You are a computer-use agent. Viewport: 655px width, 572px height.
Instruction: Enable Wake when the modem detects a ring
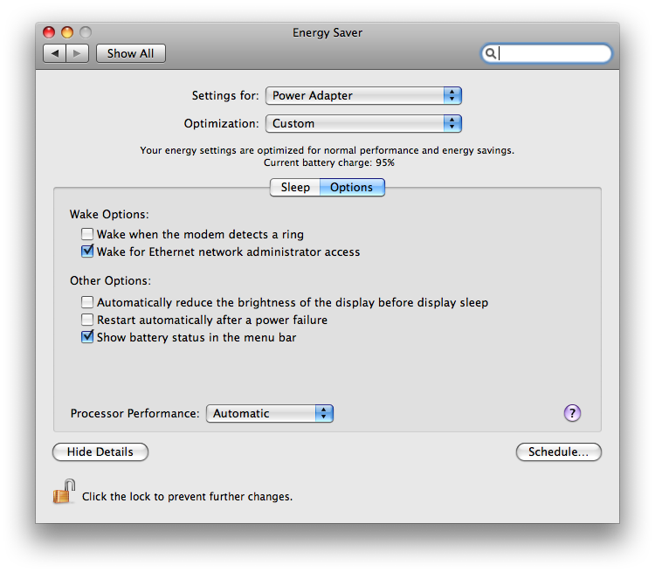pos(86,234)
